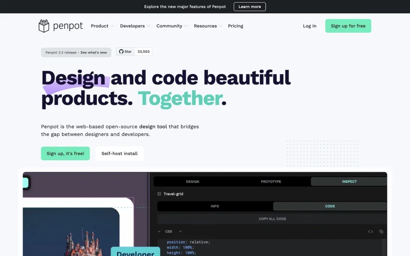Click the teal handle on the canvas edge

25,183
